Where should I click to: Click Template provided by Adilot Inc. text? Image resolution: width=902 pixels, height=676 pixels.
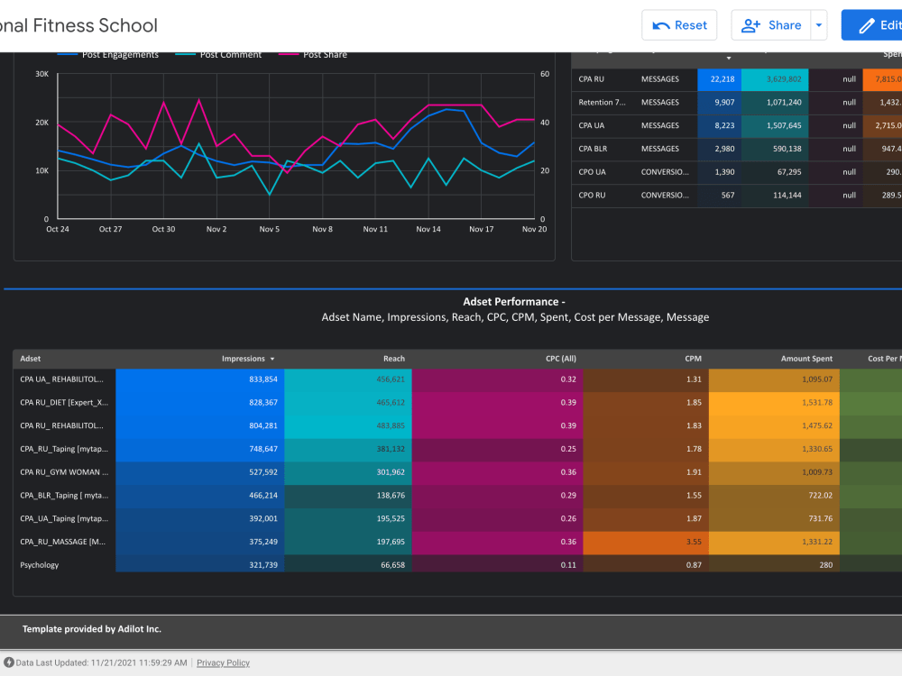click(92, 629)
